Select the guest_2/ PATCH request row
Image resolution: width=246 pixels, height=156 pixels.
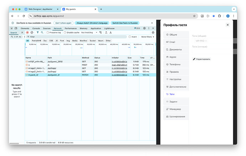point(90,75)
